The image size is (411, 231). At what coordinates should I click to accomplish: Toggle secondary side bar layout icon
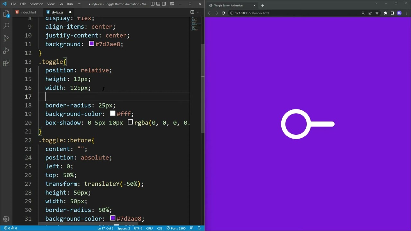164,4
